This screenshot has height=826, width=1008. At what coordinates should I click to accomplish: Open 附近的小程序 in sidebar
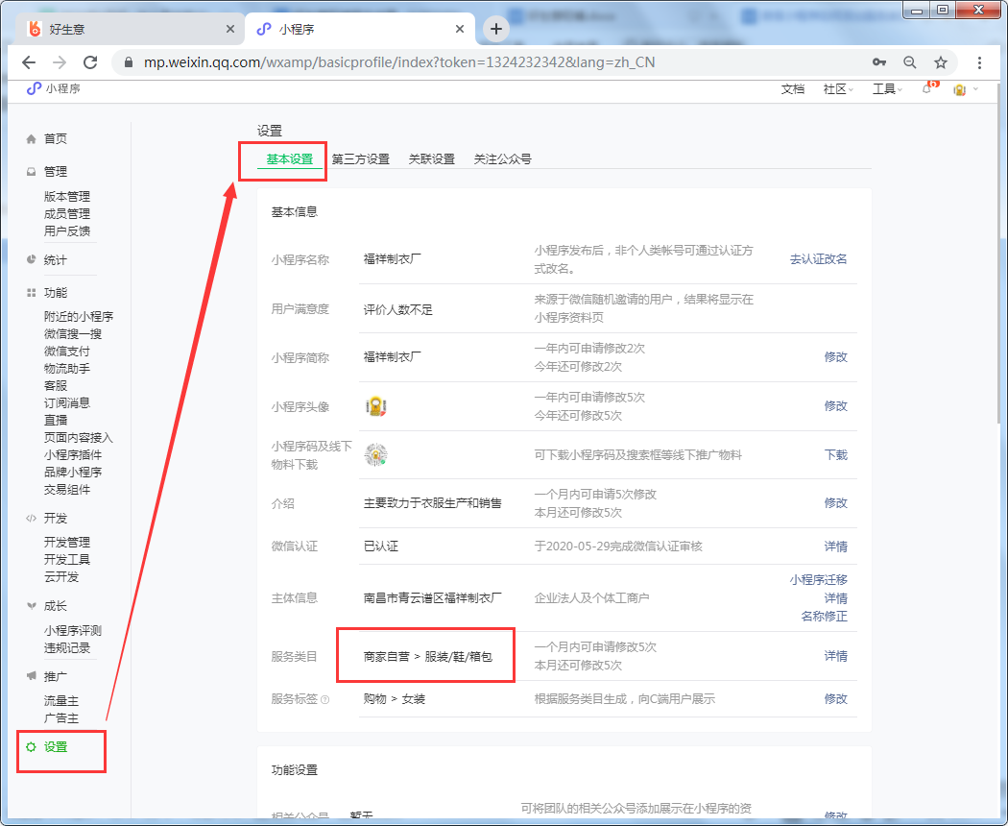79,317
